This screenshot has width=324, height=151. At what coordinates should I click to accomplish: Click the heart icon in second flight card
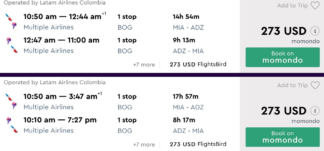[315, 85]
